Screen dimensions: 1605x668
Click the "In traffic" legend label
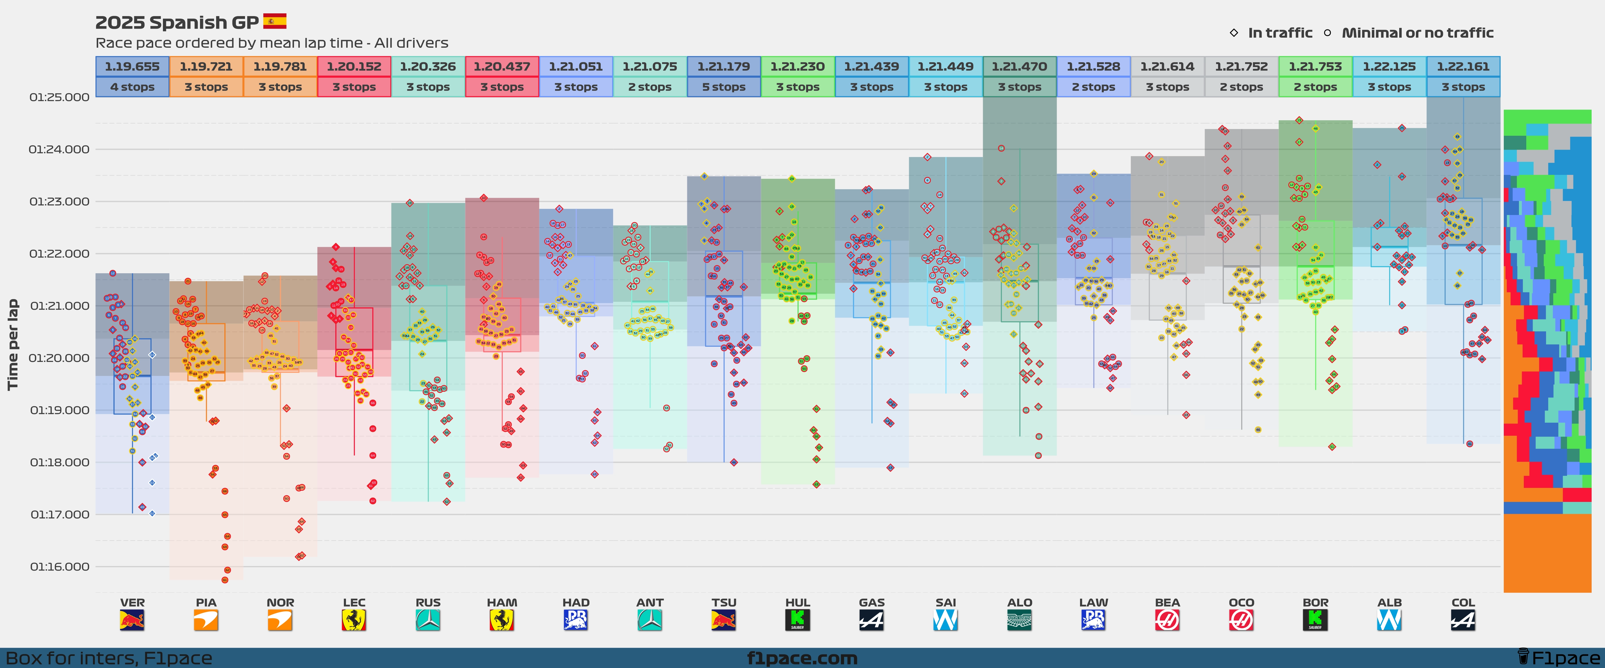1280,33
